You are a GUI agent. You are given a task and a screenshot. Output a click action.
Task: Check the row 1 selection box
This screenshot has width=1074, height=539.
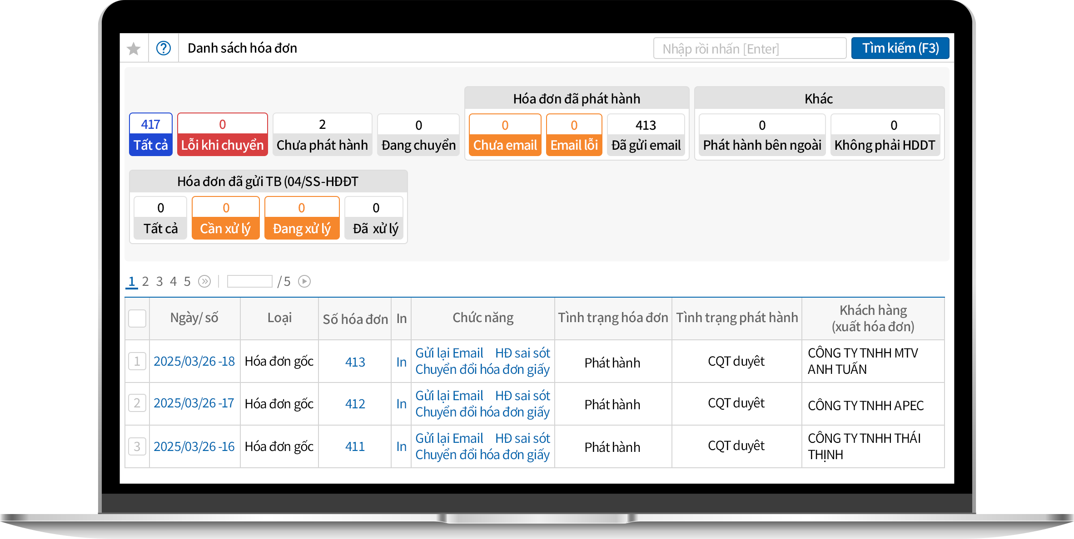[137, 362]
